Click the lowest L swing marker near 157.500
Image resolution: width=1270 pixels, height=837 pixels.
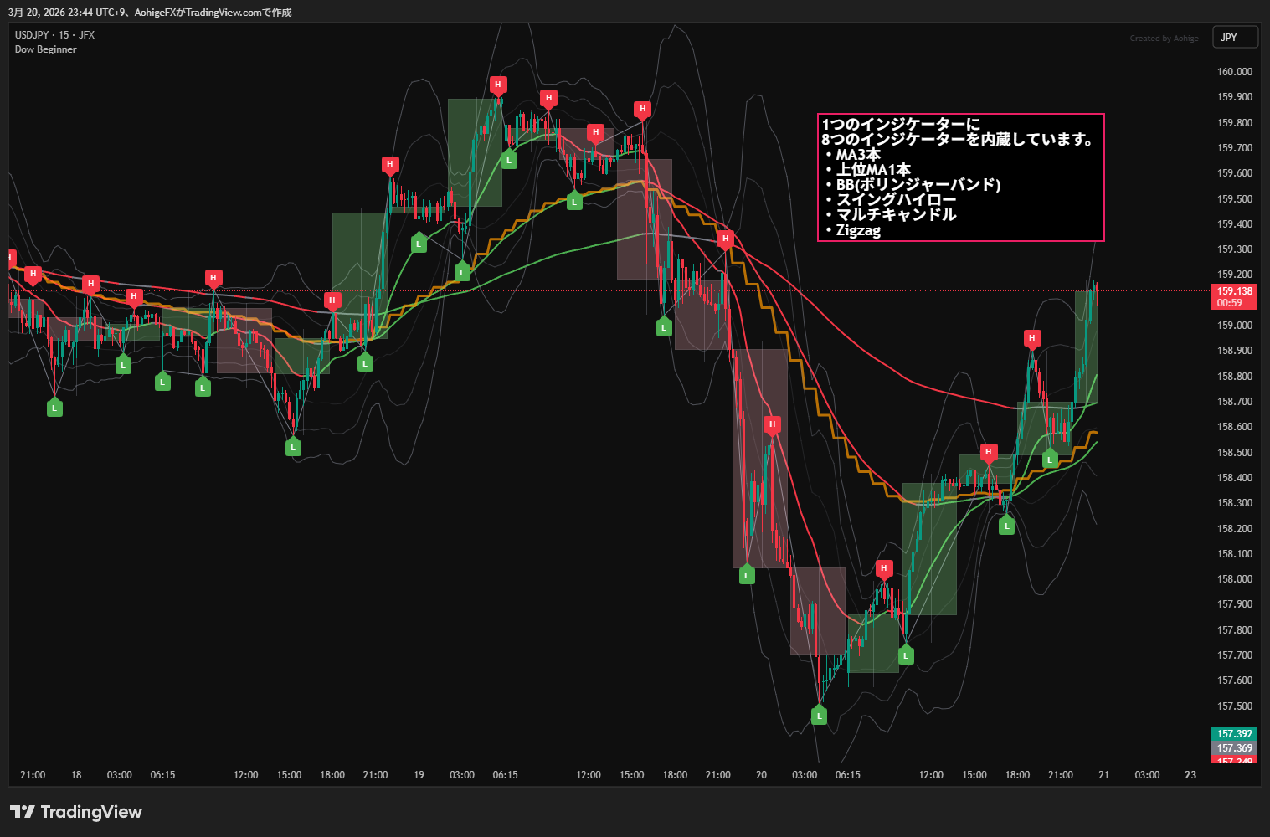pyautogui.click(x=820, y=716)
